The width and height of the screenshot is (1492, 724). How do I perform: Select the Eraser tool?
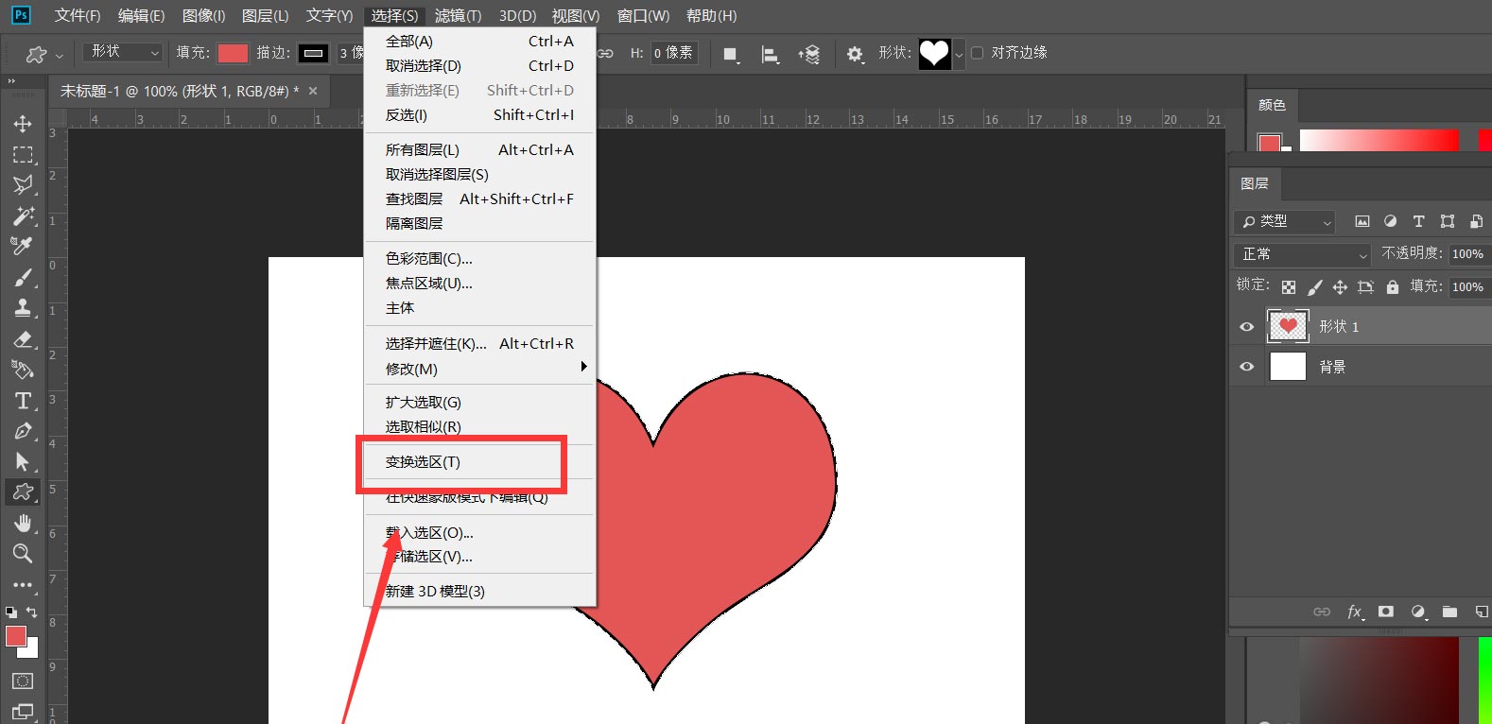(x=23, y=338)
